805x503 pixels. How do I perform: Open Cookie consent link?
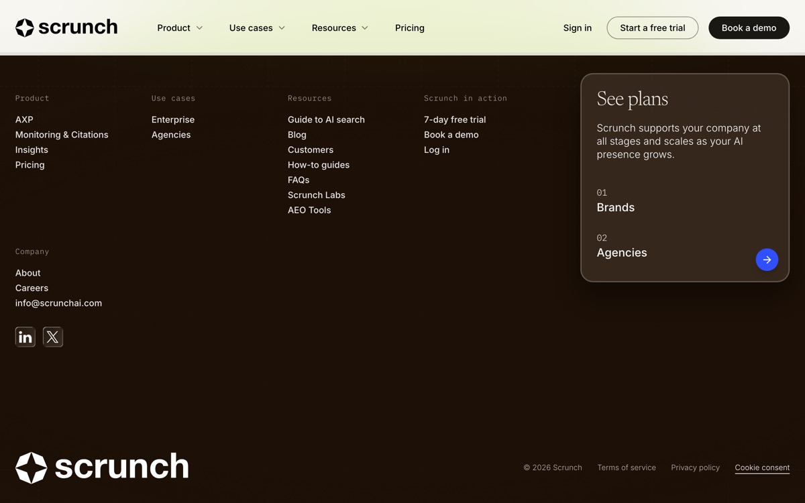tap(762, 467)
